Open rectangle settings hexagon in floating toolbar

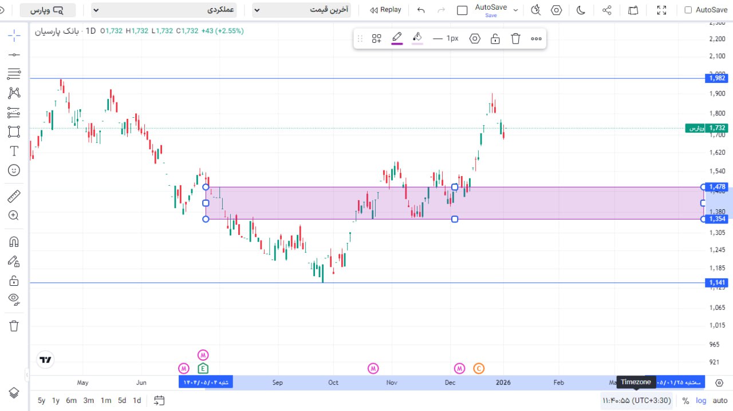click(x=475, y=38)
